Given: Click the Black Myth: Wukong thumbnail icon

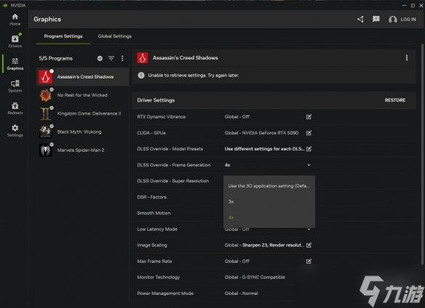Looking at the screenshot, I should 46,131.
